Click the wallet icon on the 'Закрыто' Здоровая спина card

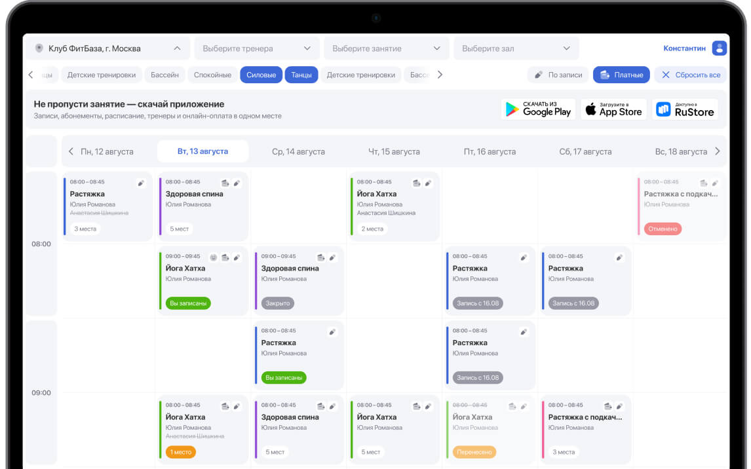321,257
